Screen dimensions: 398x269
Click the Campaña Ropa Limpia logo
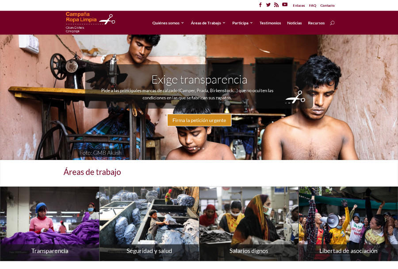(x=90, y=22)
